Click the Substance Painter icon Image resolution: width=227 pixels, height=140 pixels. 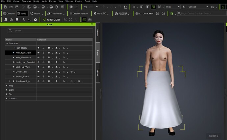121,13
